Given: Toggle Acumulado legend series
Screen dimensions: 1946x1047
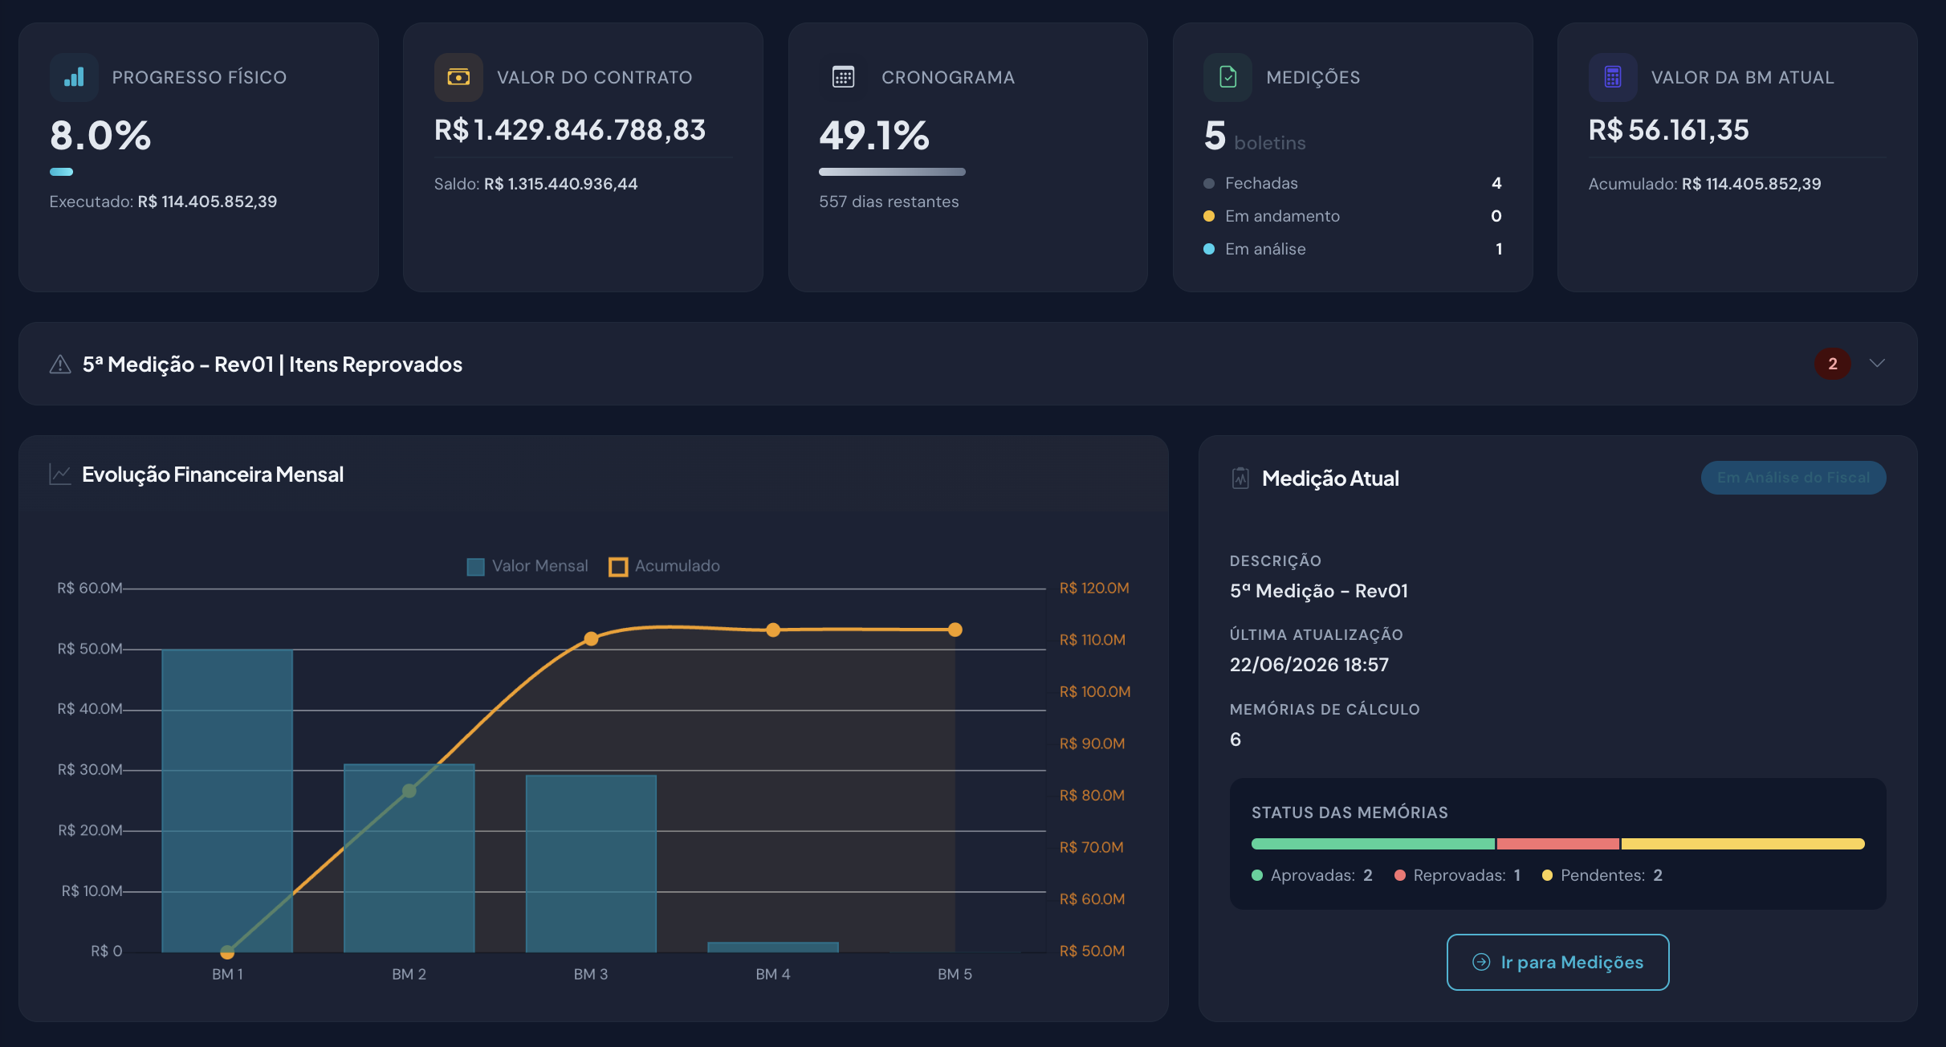Looking at the screenshot, I should (x=665, y=566).
